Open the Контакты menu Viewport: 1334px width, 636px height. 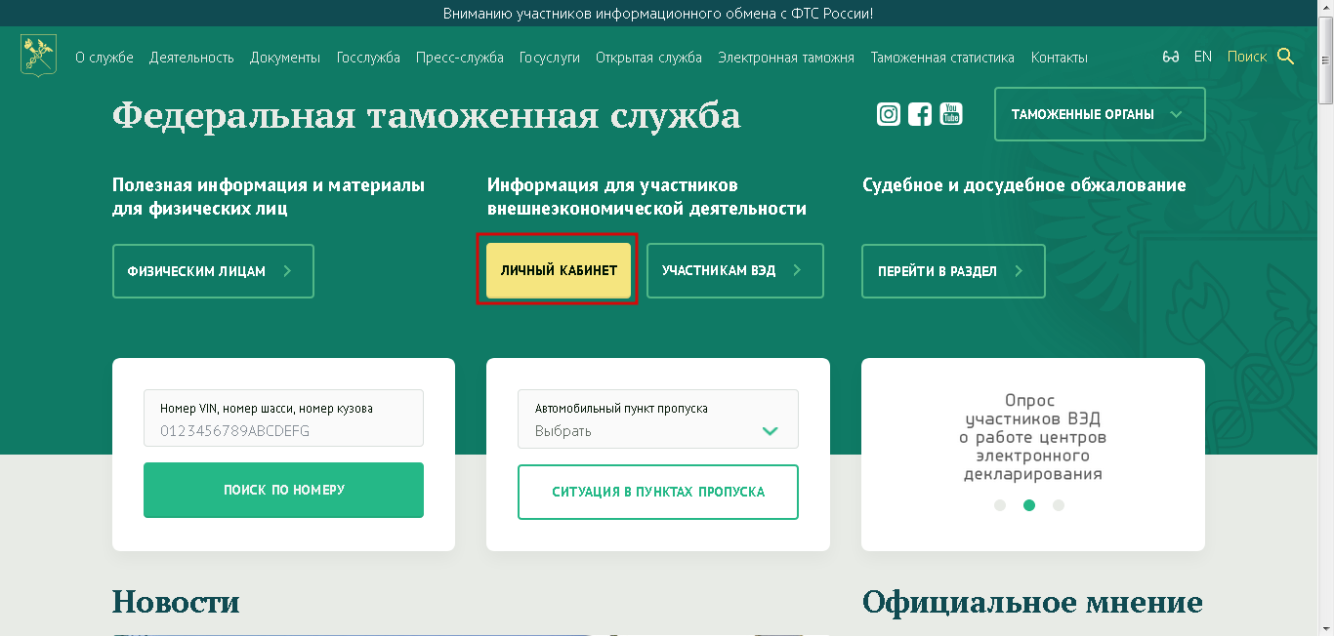tap(1060, 58)
